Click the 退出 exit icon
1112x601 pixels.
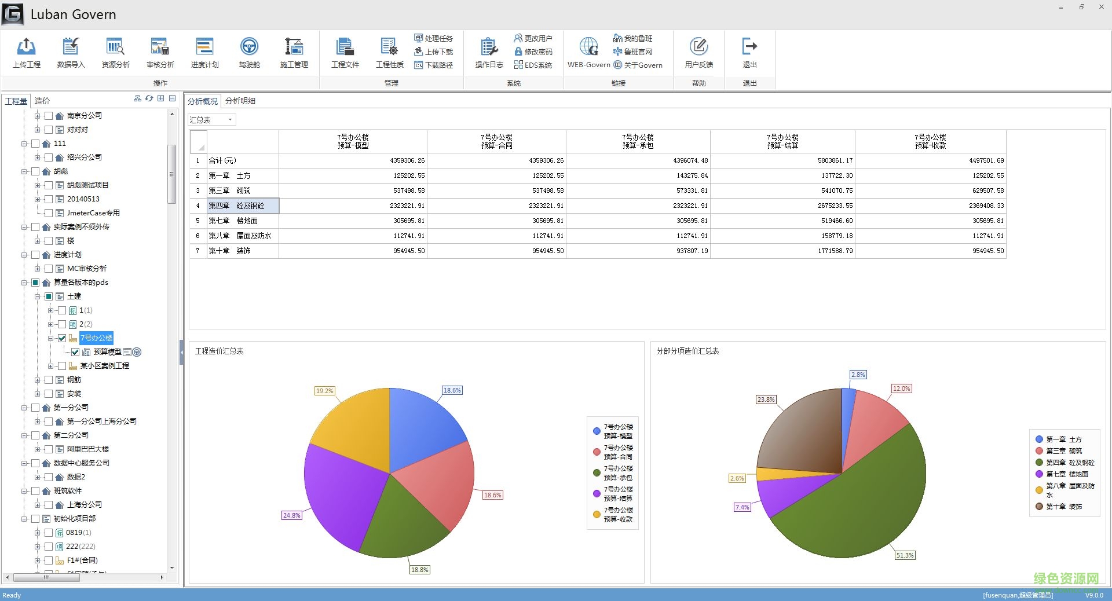749,47
